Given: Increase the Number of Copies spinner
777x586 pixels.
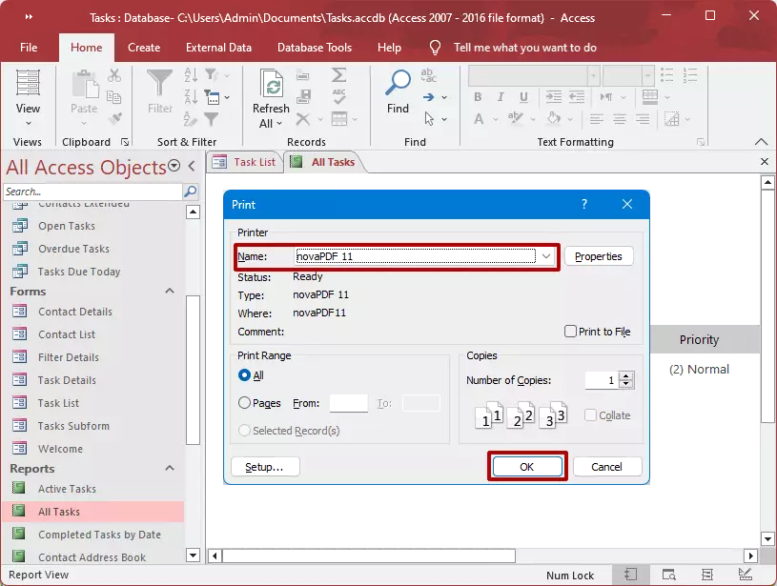Looking at the screenshot, I should pos(625,376).
